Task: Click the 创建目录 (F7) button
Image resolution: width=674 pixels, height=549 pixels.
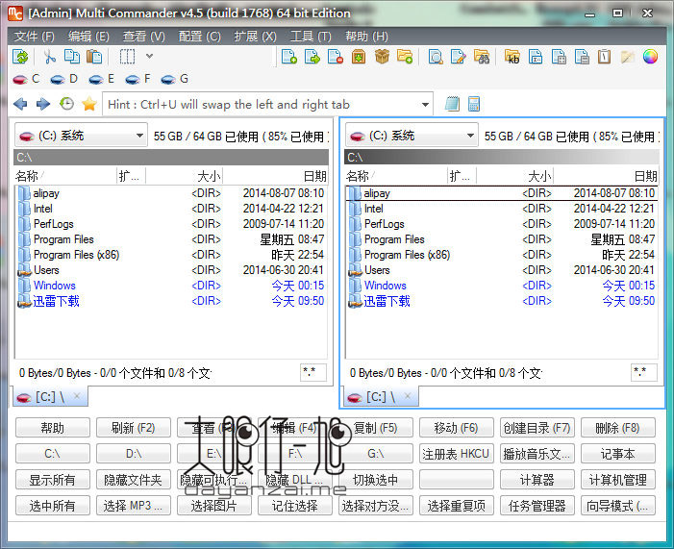Action: pos(537,428)
